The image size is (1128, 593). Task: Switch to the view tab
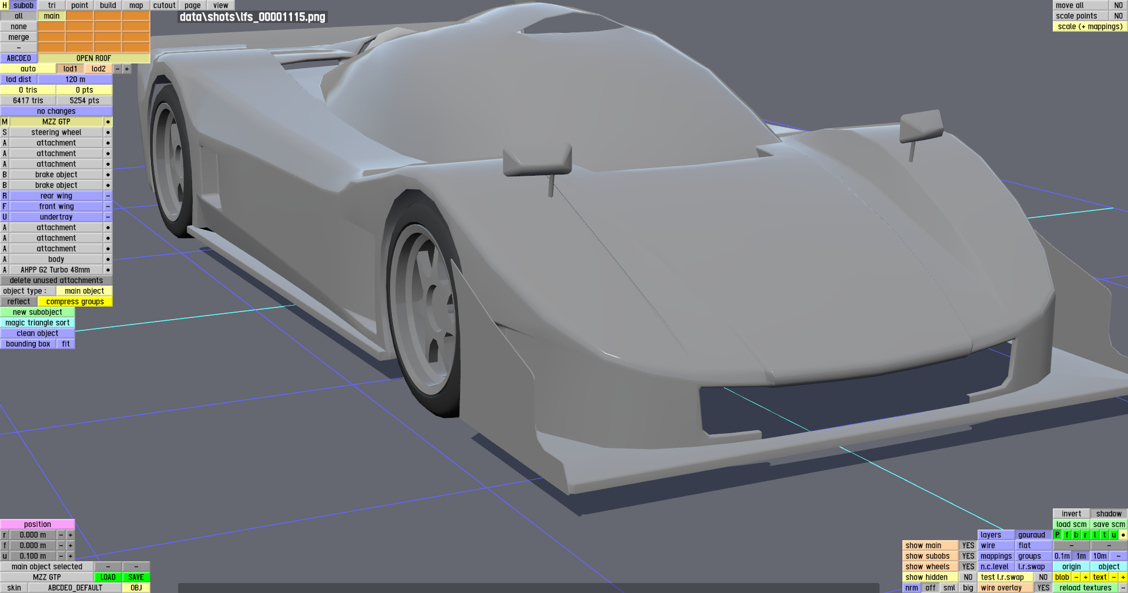point(221,5)
